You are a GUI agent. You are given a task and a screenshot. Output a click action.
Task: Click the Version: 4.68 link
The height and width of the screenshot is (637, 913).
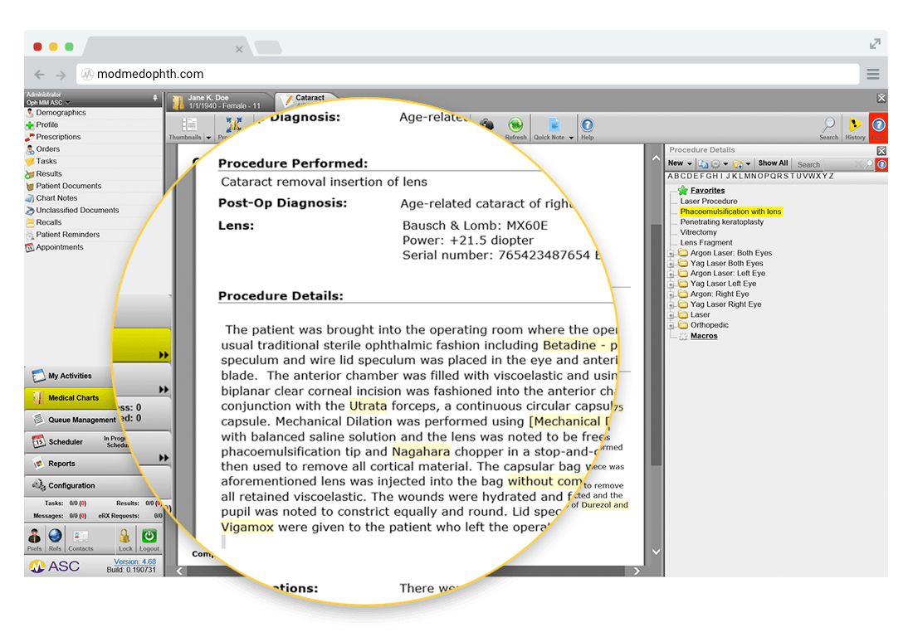pos(134,562)
